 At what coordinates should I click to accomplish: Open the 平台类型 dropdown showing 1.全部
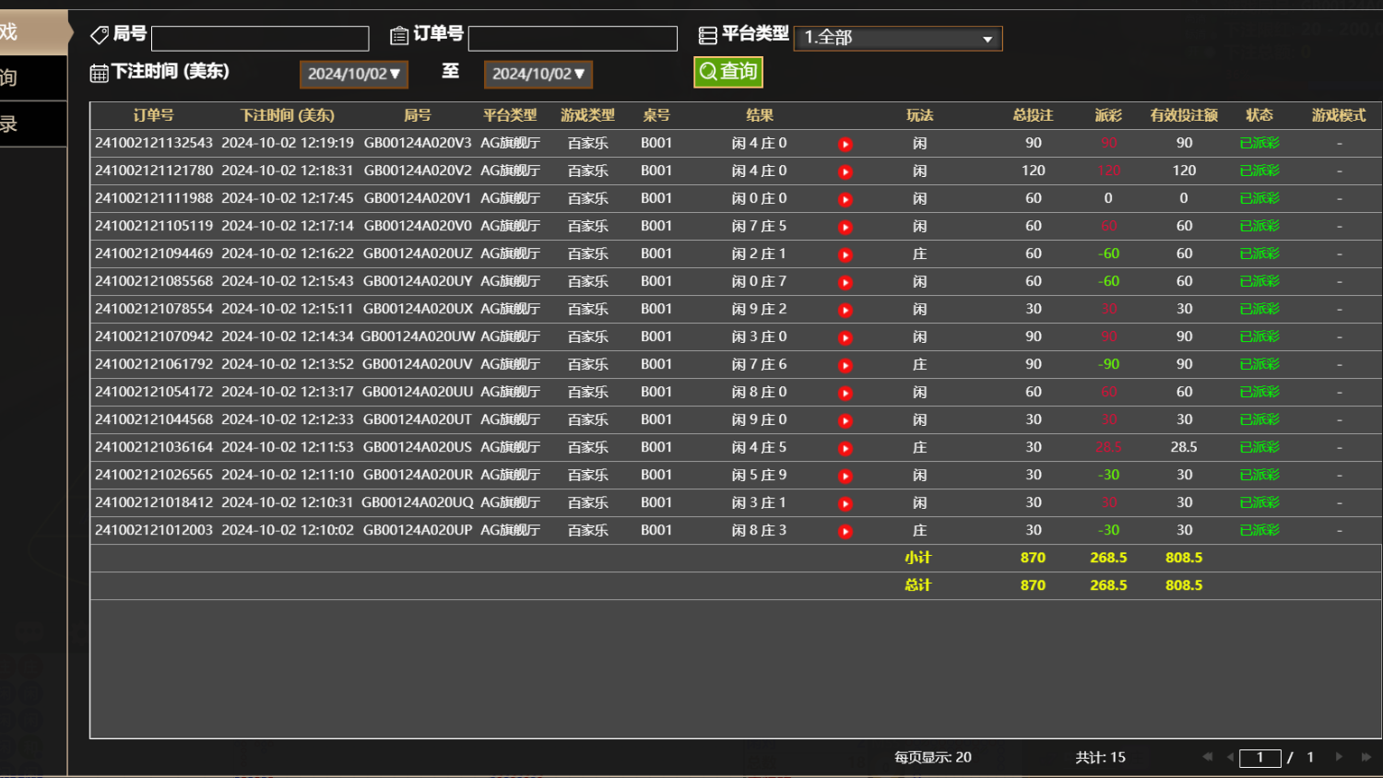pos(897,38)
